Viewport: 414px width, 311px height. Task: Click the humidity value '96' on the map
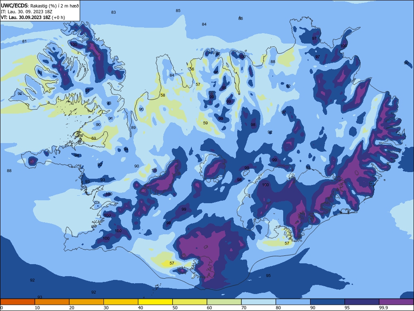pos(216,72)
